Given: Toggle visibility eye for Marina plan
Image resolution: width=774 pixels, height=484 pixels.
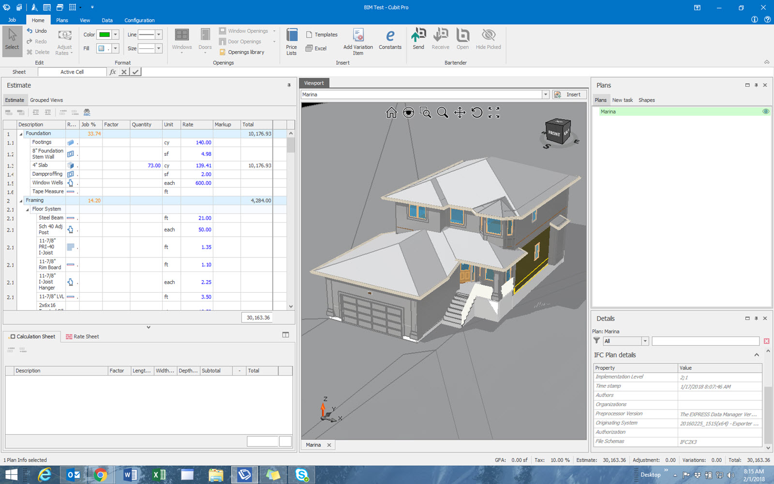Looking at the screenshot, I should point(766,111).
